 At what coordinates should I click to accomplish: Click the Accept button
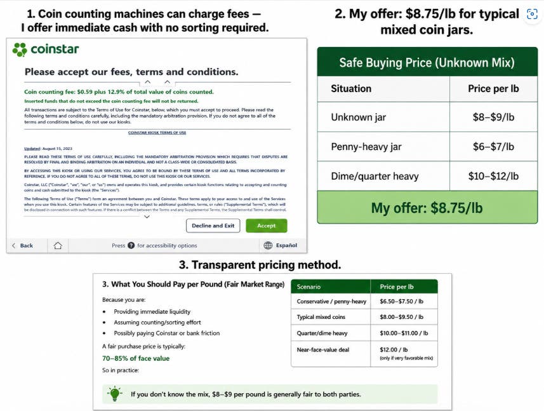pyautogui.click(x=266, y=226)
